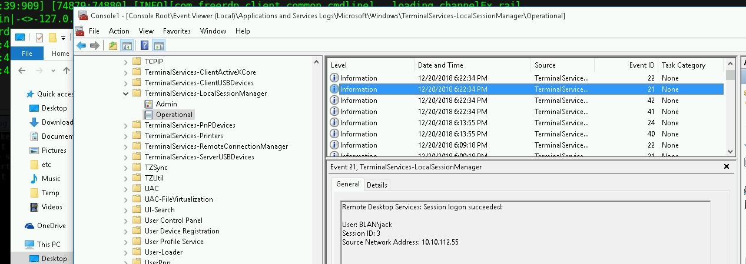Click the blue Help question mark icon
The image size is (746, 264).
[x=144, y=46]
